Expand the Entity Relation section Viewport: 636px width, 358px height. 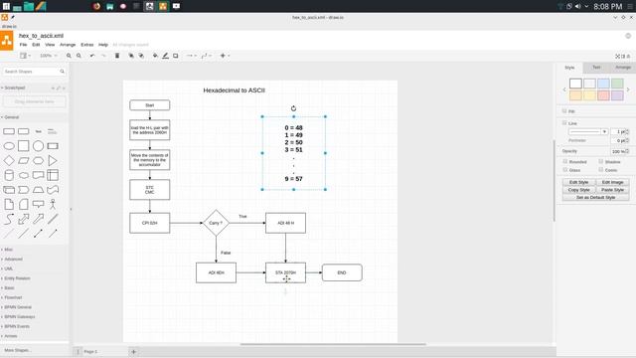pyautogui.click(x=16, y=278)
